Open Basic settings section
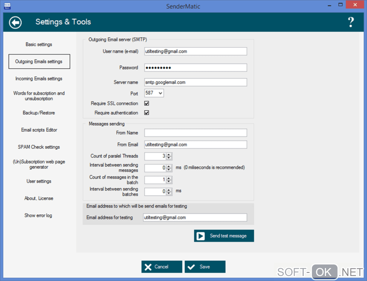 click(39, 45)
